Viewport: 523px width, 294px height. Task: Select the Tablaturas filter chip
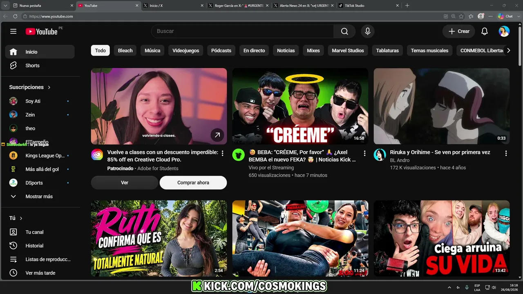pyautogui.click(x=387, y=51)
